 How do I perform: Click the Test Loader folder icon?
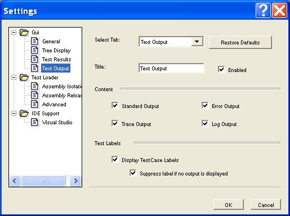[x=24, y=77]
